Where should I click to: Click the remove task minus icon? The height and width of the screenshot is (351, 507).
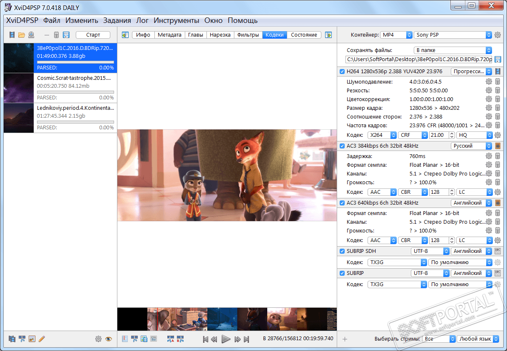coord(47,35)
